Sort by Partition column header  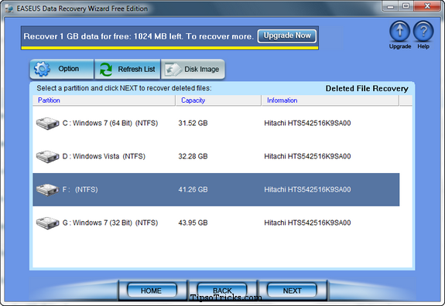click(x=104, y=100)
